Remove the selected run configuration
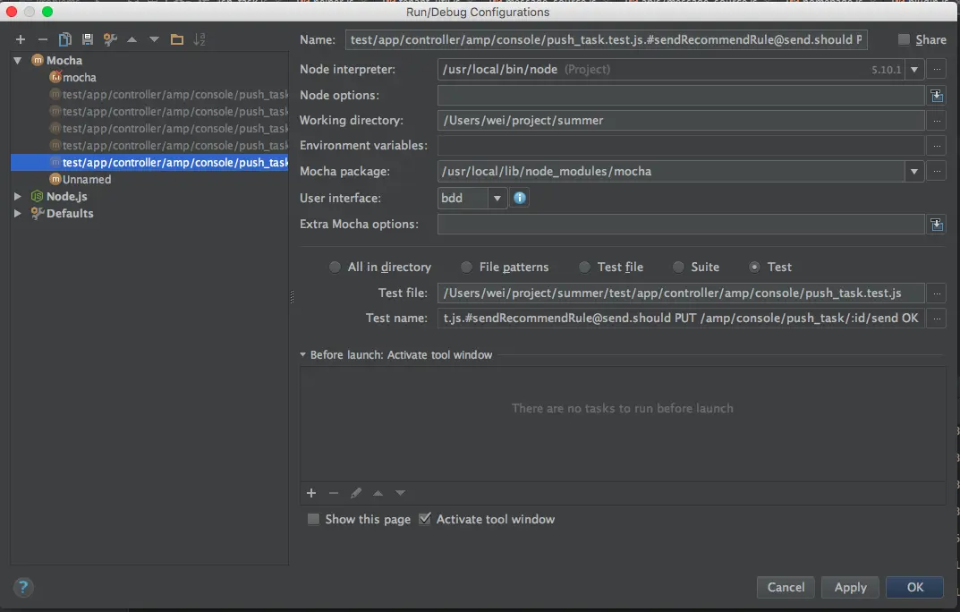The image size is (960, 612). 42,39
